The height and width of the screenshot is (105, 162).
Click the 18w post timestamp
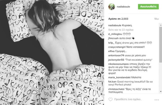click(156, 19)
